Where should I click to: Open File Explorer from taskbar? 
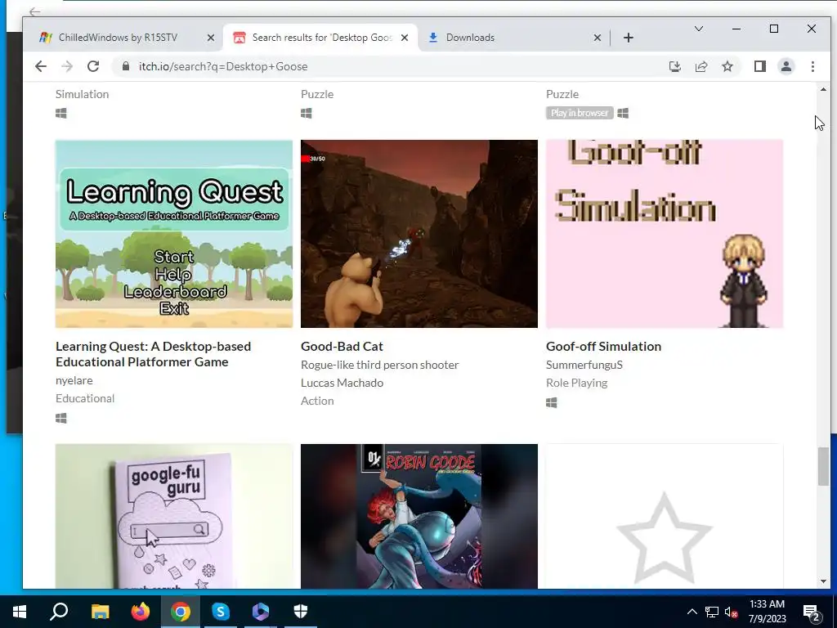[x=100, y=612]
